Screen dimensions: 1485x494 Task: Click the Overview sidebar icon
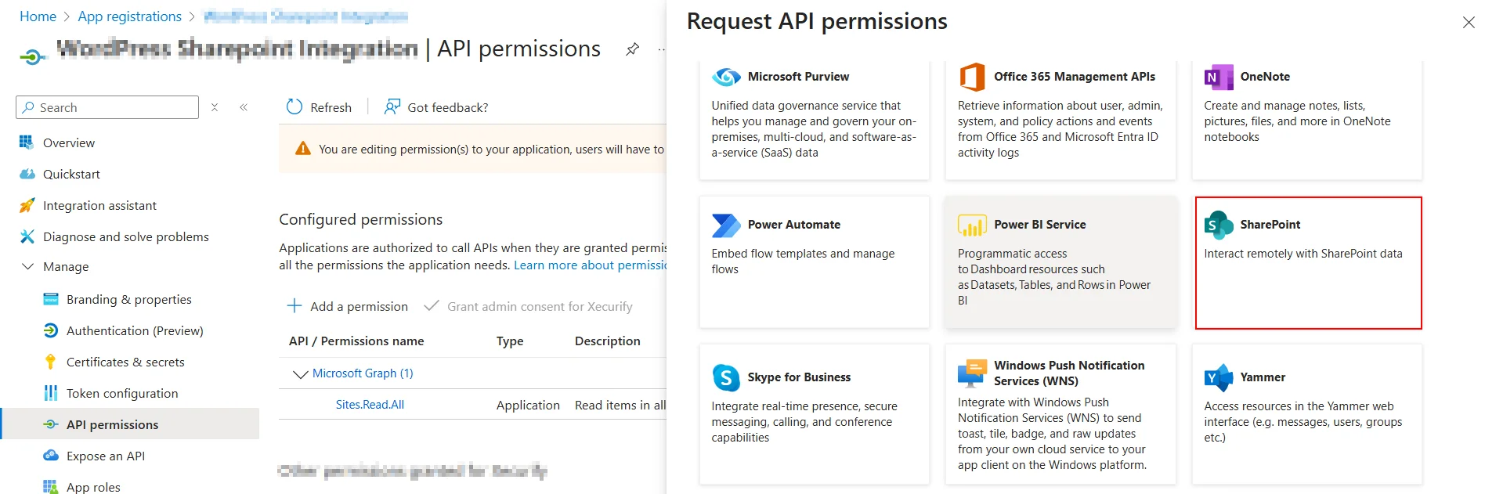coord(27,142)
